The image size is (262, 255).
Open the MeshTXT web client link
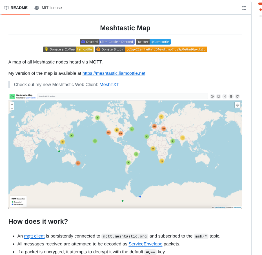click(x=109, y=85)
